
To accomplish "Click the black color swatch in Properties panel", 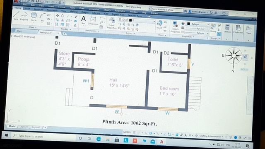I will pyautogui.click(x=189, y=24).
